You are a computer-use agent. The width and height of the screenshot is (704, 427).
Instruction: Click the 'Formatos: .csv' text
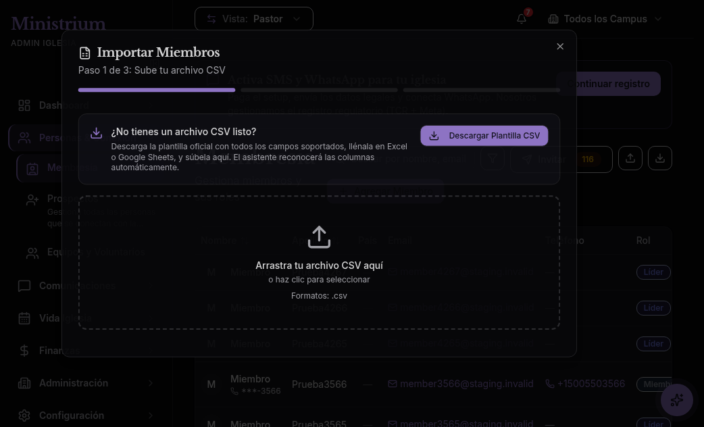pyautogui.click(x=319, y=296)
